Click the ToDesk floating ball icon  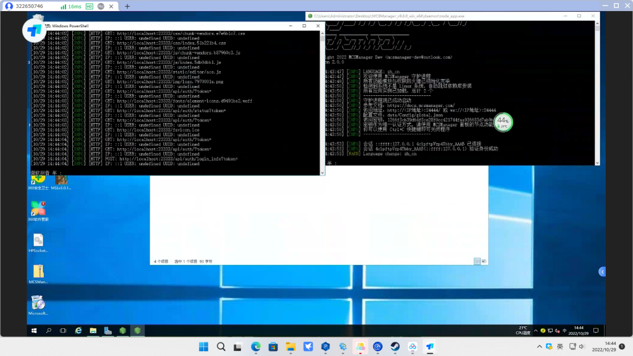point(34,30)
